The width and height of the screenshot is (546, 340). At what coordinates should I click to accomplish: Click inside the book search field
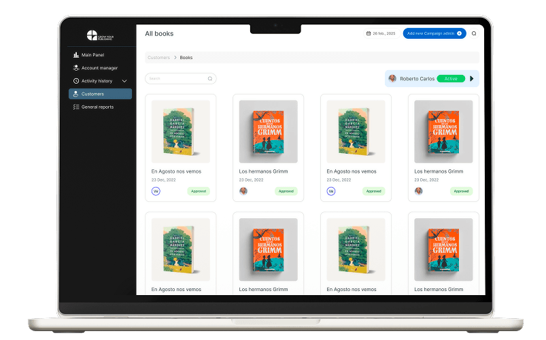click(177, 79)
